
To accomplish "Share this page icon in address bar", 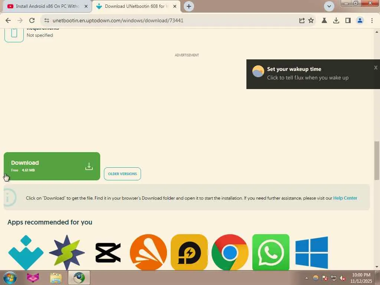I will 302,21.
